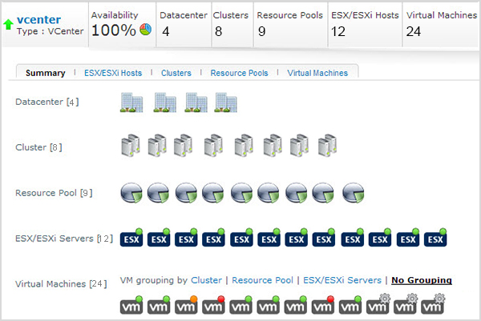Switch to the Resource Pools tab

[x=239, y=73]
